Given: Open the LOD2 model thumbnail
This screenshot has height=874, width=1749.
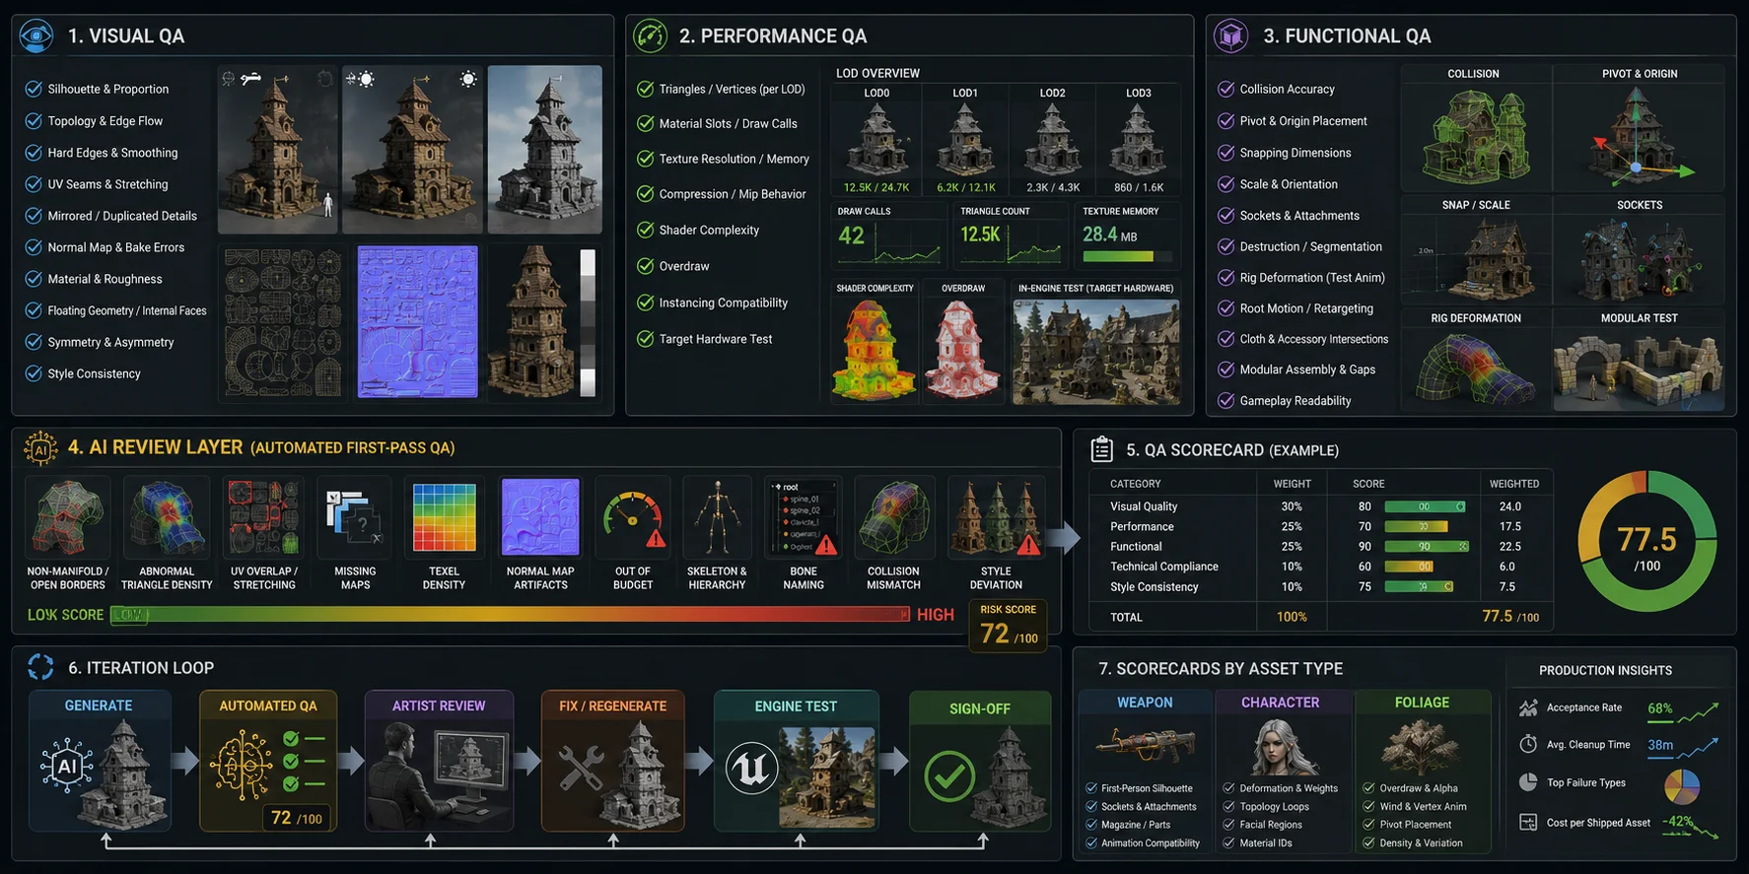Looking at the screenshot, I should click(1052, 141).
